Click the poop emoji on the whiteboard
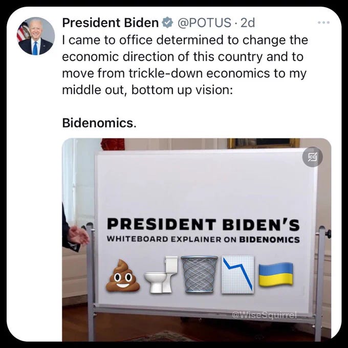The width and height of the screenshot is (348, 348). [122, 275]
